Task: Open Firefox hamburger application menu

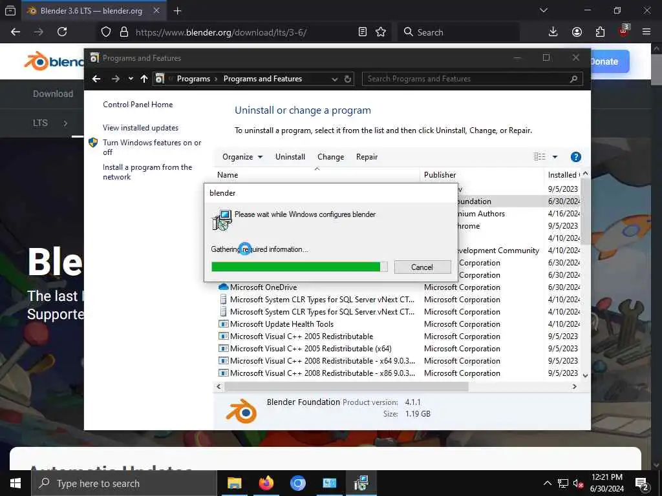Action: tap(646, 32)
